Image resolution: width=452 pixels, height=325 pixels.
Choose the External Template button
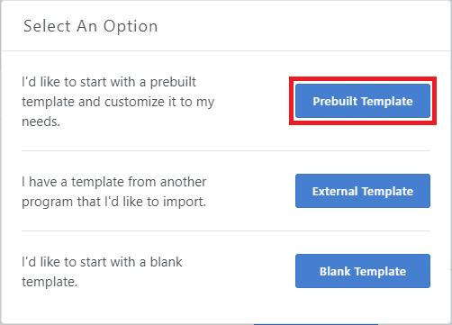pos(363,191)
